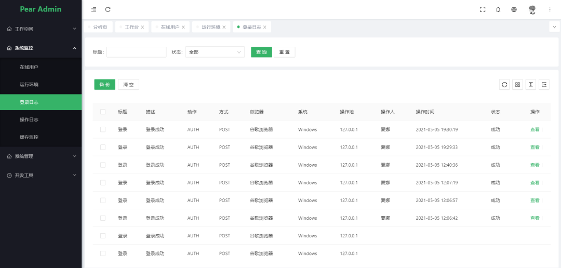Image resolution: width=561 pixels, height=268 pixels.
Task: Click the table export icon
Action: [544, 85]
